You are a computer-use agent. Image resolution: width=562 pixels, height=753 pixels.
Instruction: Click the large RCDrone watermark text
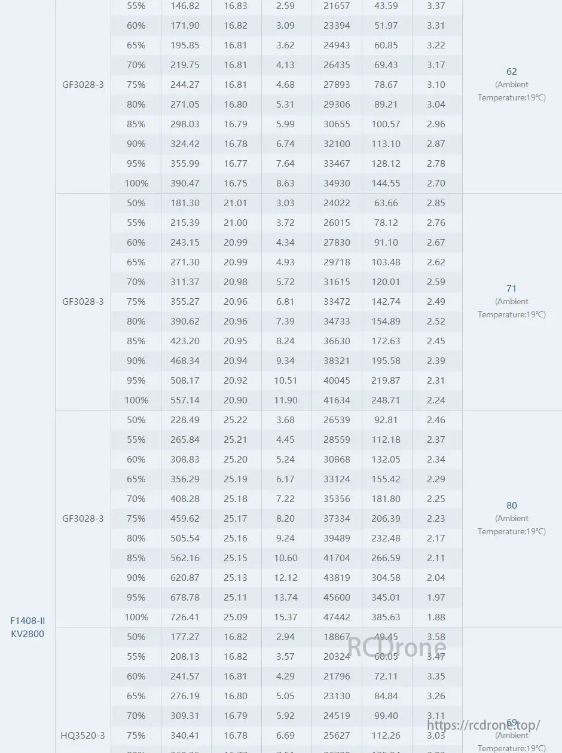click(397, 647)
